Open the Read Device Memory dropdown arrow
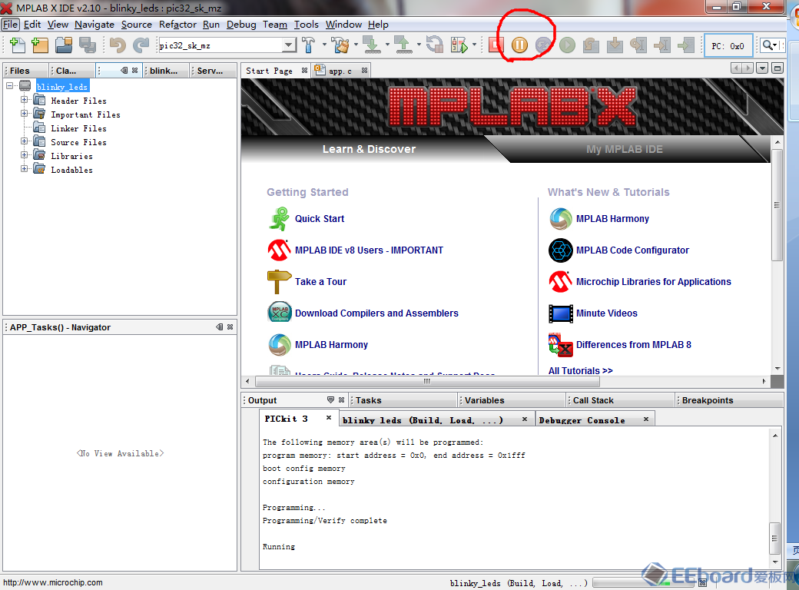The width and height of the screenshot is (799, 590). pos(419,45)
